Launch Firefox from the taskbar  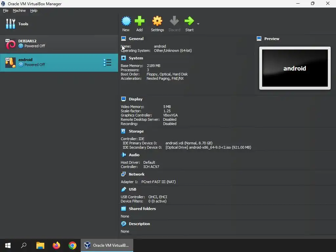(x=56, y=245)
